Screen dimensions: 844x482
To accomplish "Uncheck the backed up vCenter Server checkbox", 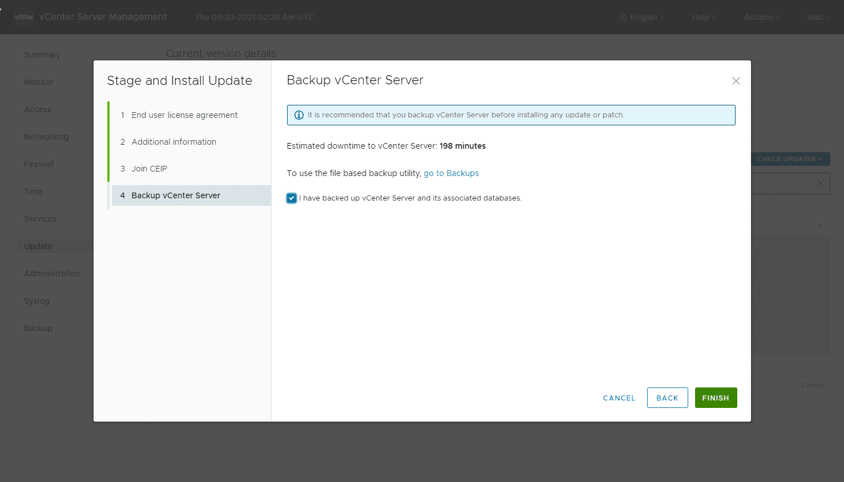I will pos(292,198).
